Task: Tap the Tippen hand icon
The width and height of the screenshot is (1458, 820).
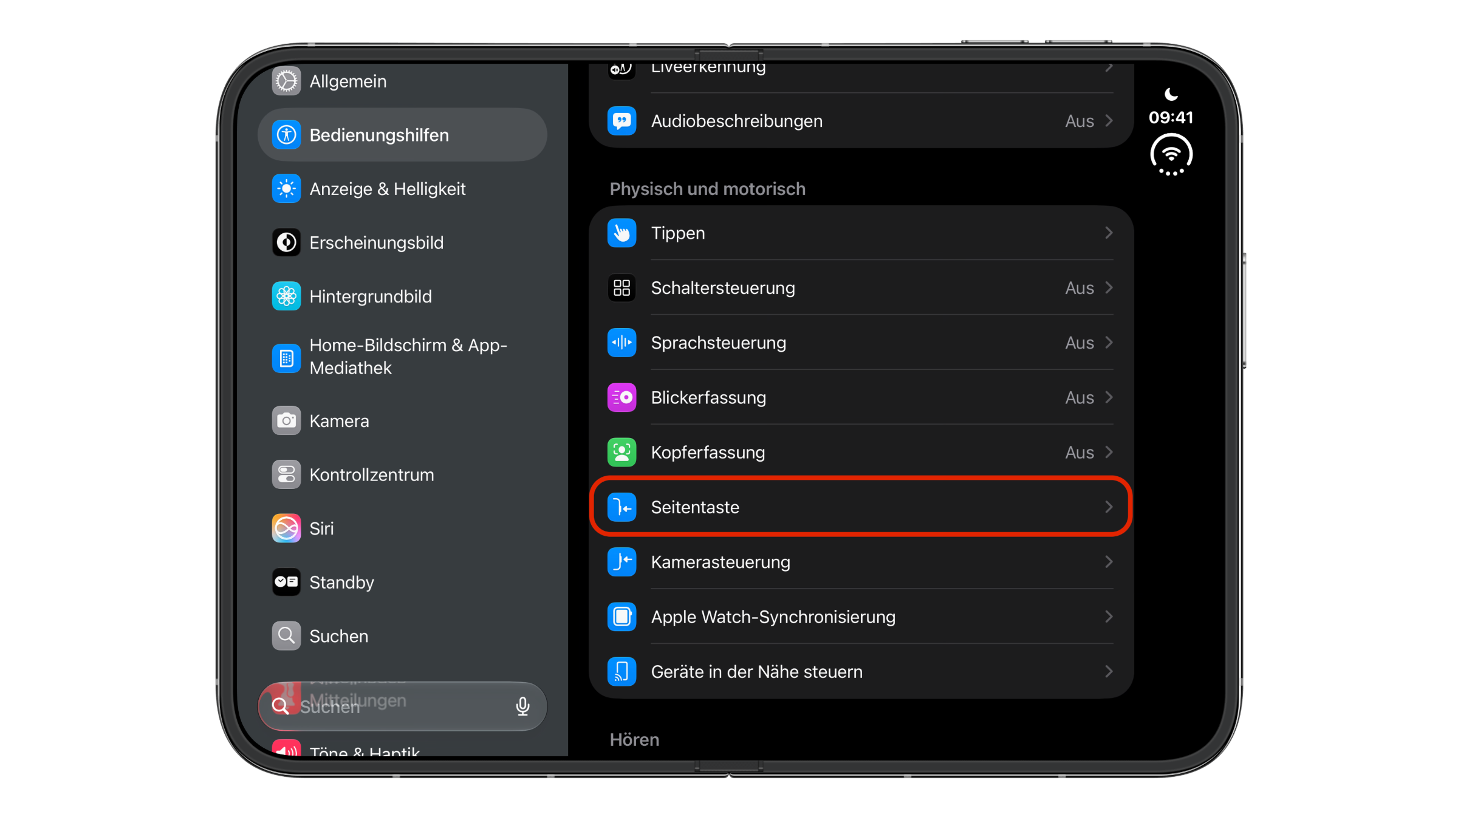Action: pos(621,233)
